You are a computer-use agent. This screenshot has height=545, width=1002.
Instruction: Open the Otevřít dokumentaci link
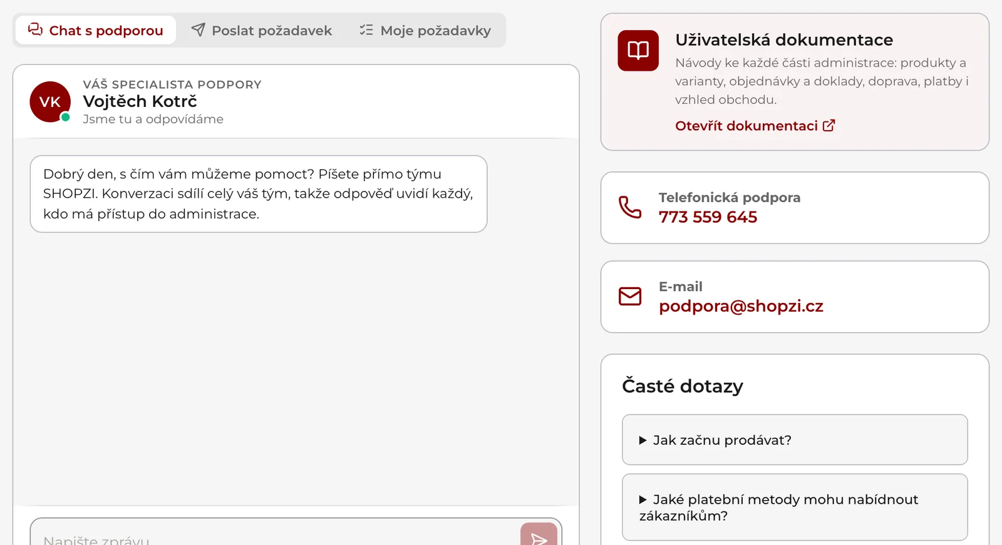(x=755, y=126)
